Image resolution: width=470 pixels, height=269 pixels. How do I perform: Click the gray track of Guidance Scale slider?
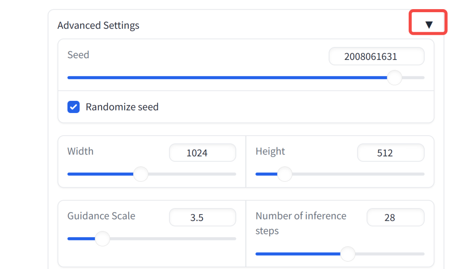click(x=174, y=239)
